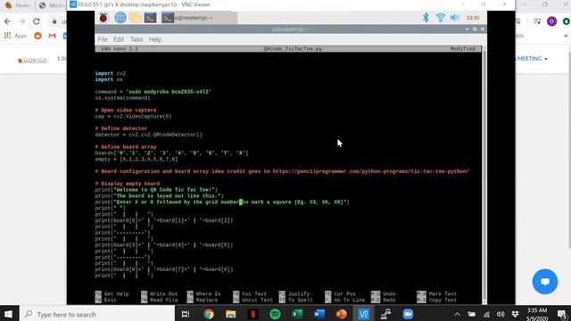The image size is (571, 321).
Task: Switch to the Home tab in Chrome
Action: point(18,5)
